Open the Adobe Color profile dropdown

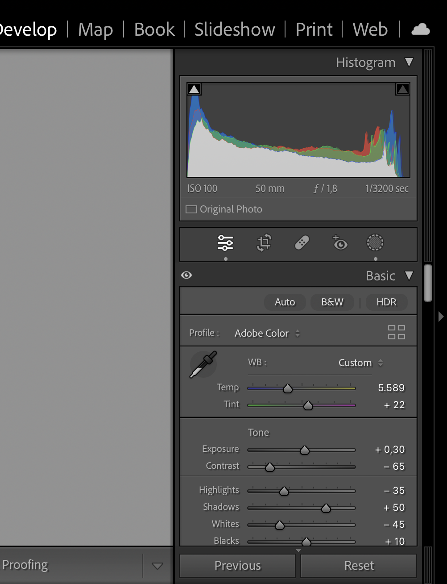click(x=267, y=333)
